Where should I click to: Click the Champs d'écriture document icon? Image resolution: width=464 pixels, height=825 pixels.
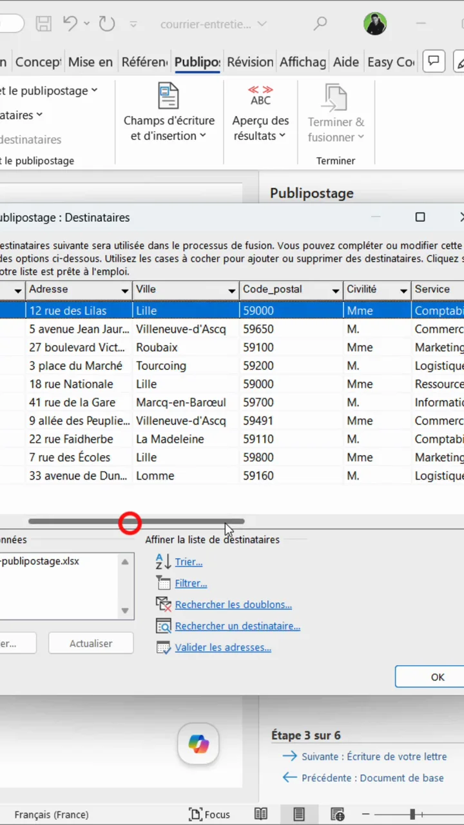169,96
